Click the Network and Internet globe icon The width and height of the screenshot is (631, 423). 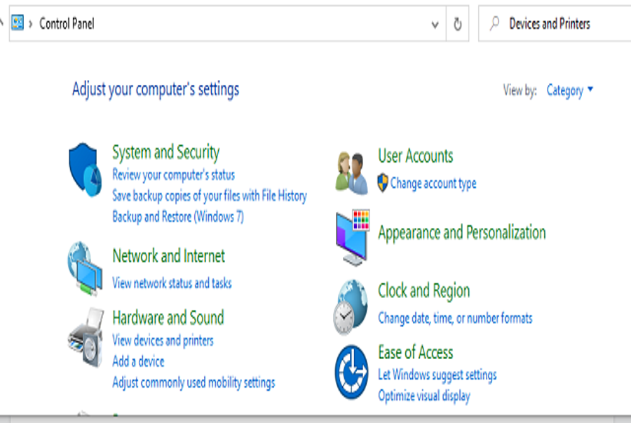pyautogui.click(x=85, y=269)
